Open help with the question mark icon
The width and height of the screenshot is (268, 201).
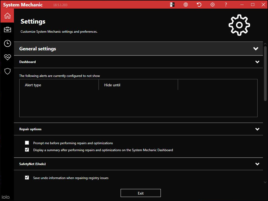tap(226, 5)
